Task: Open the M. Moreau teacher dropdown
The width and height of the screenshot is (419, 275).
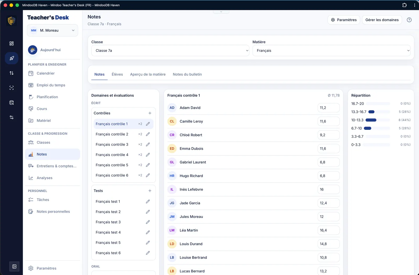Action: [52, 30]
